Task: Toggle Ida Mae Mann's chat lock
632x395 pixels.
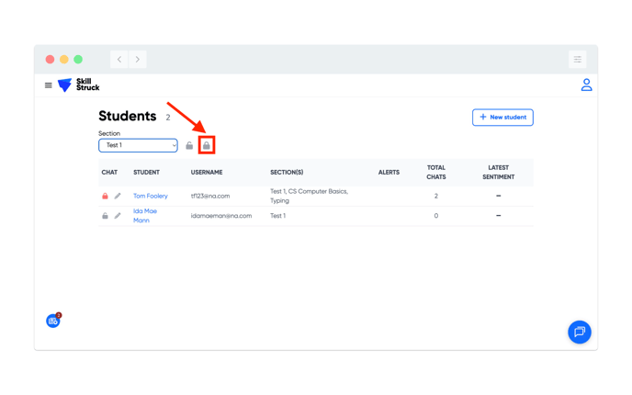Action: pyautogui.click(x=105, y=216)
